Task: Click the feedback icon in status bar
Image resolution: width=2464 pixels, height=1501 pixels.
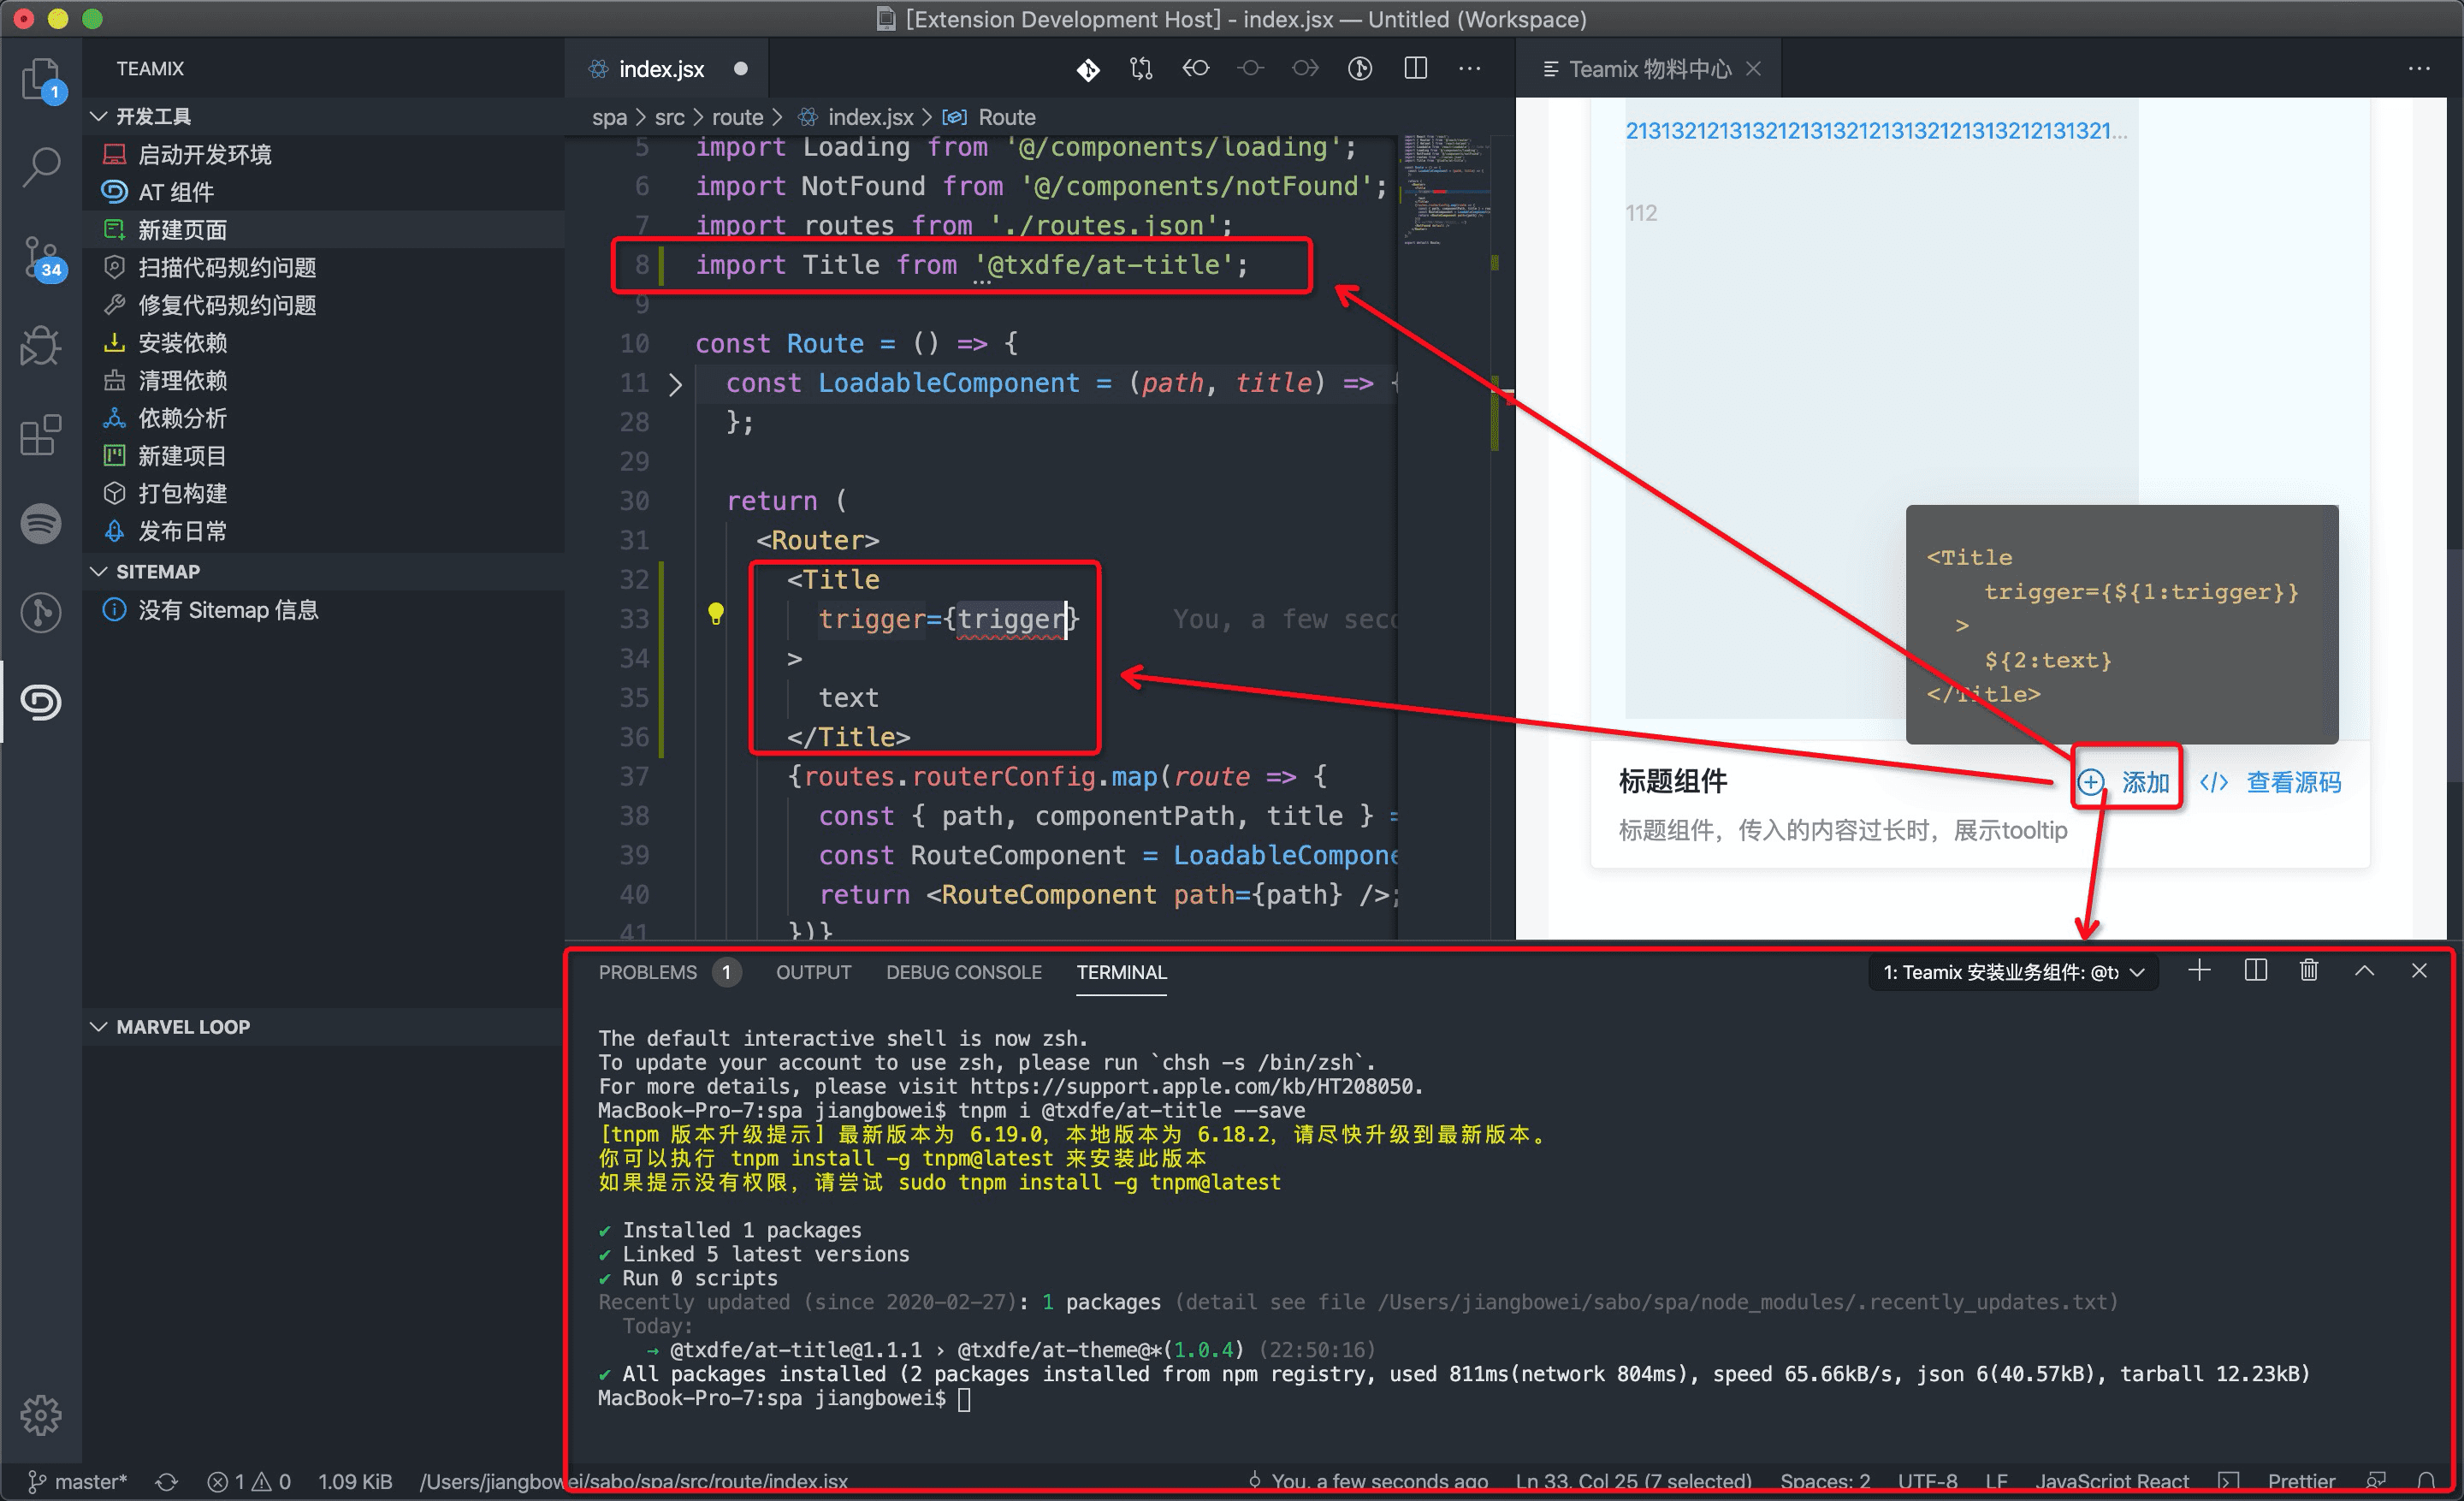Action: click(2376, 1482)
